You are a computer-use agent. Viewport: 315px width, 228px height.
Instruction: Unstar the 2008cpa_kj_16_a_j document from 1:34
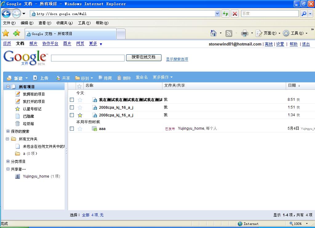point(80,115)
